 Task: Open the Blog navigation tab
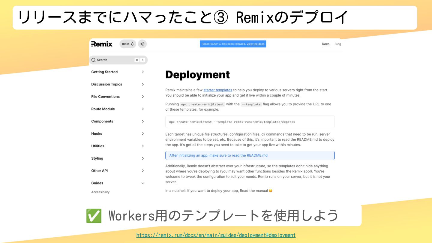(338, 44)
